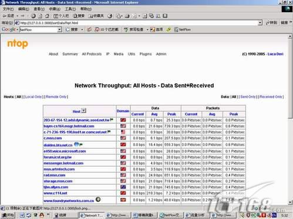
Task: Open the dropdown next to Google 搜索 button
Action: [82, 30]
